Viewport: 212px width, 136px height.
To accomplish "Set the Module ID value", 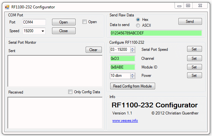I will coord(195,67).
